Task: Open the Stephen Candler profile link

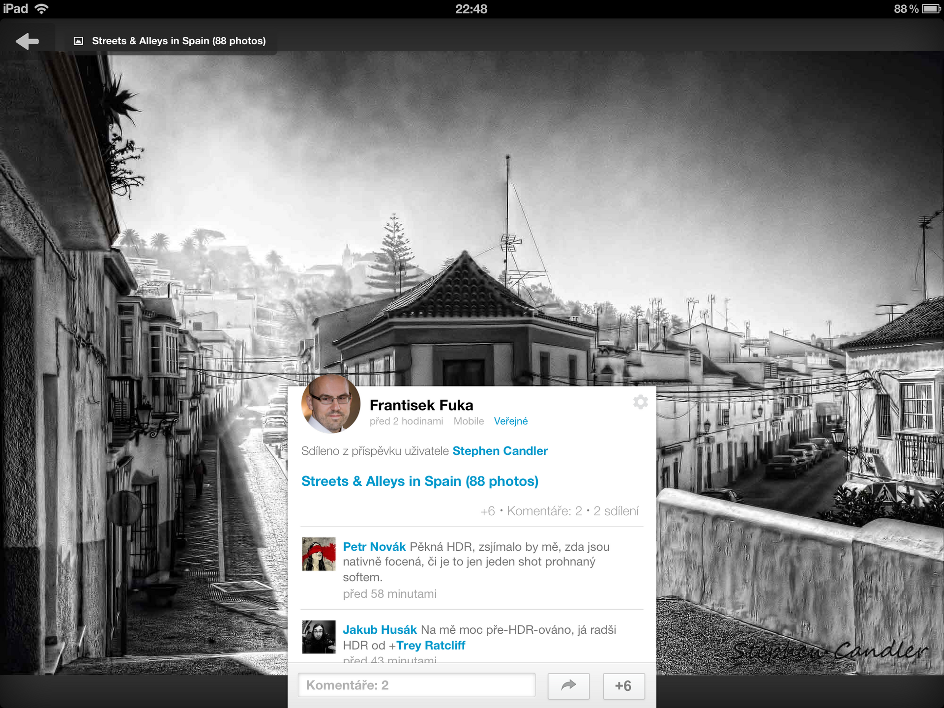Action: coord(500,451)
